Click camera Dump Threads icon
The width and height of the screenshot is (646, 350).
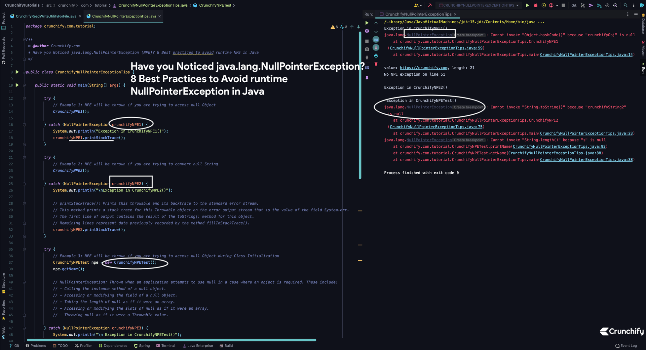point(367,49)
